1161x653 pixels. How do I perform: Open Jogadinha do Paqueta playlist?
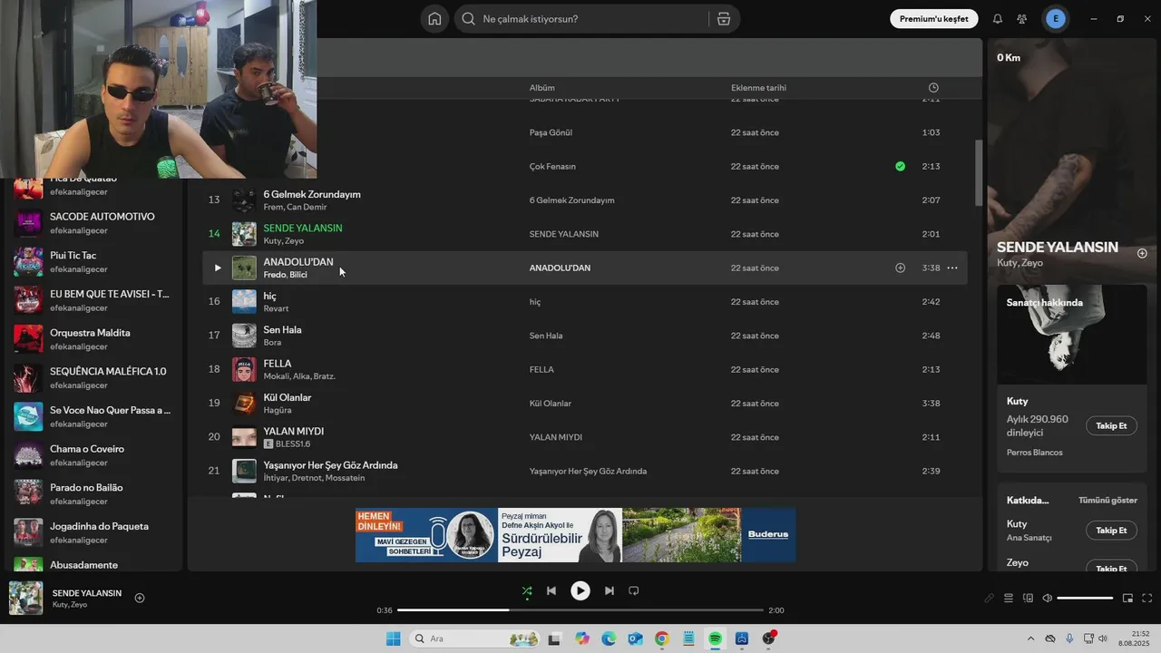[x=95, y=532]
